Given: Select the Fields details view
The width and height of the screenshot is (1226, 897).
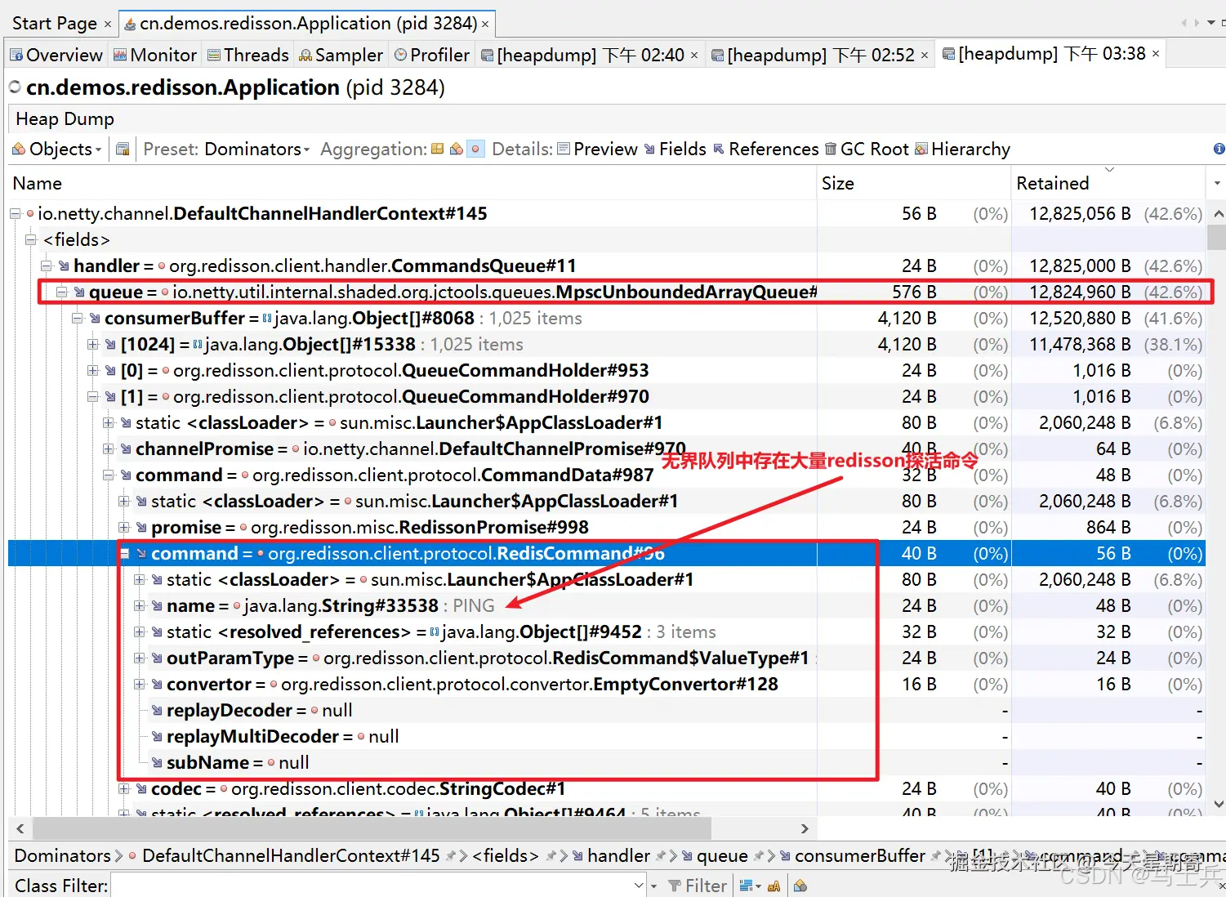Looking at the screenshot, I should [683, 149].
